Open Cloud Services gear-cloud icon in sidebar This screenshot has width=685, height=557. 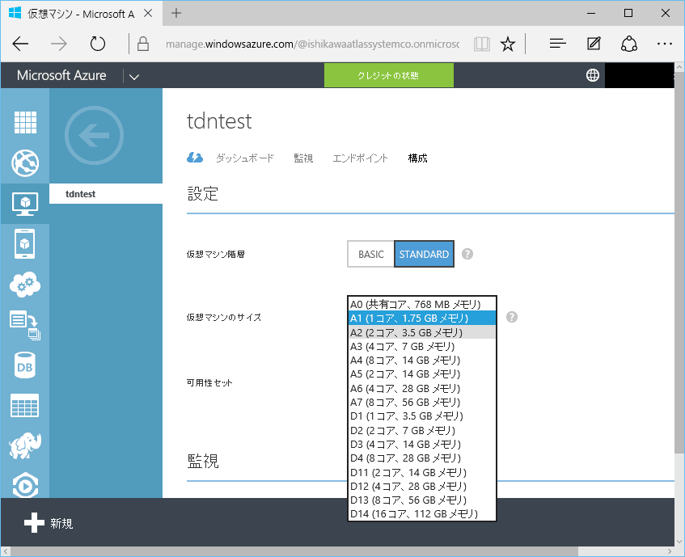25,285
